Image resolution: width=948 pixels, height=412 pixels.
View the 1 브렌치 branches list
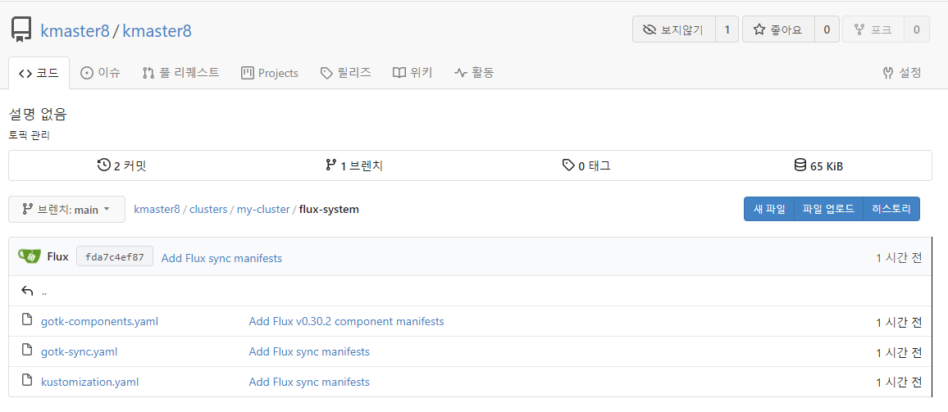click(x=354, y=165)
